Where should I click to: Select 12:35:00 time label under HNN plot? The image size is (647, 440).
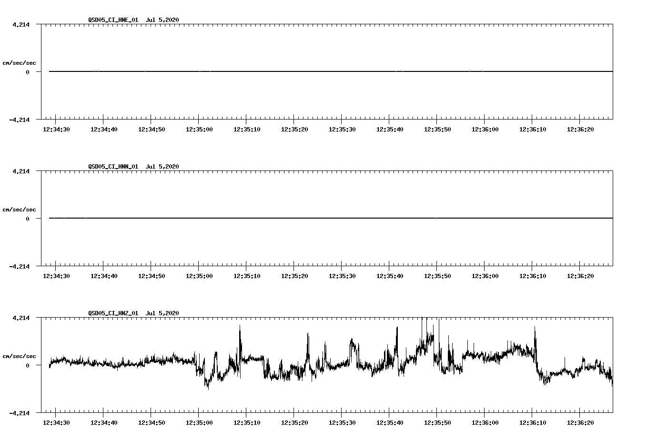199,276
